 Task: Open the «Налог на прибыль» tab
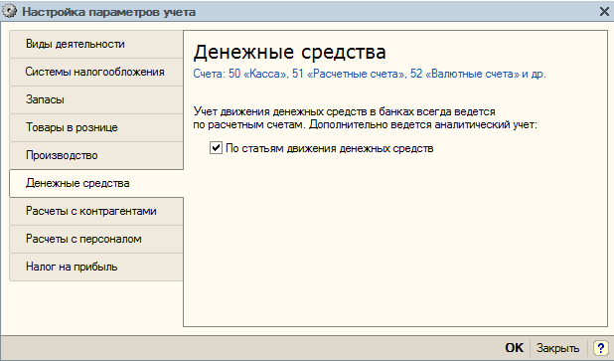96,267
